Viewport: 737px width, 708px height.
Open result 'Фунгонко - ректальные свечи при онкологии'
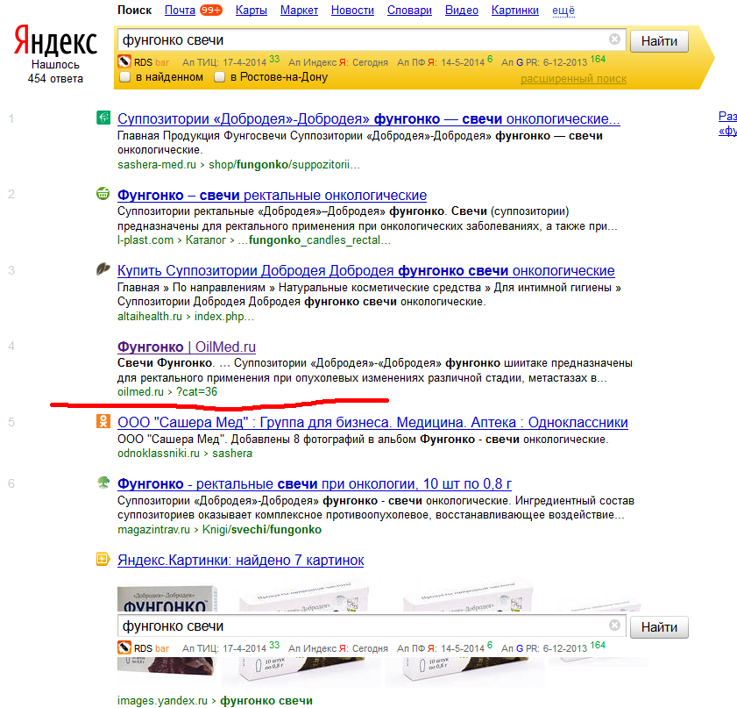coord(315,483)
